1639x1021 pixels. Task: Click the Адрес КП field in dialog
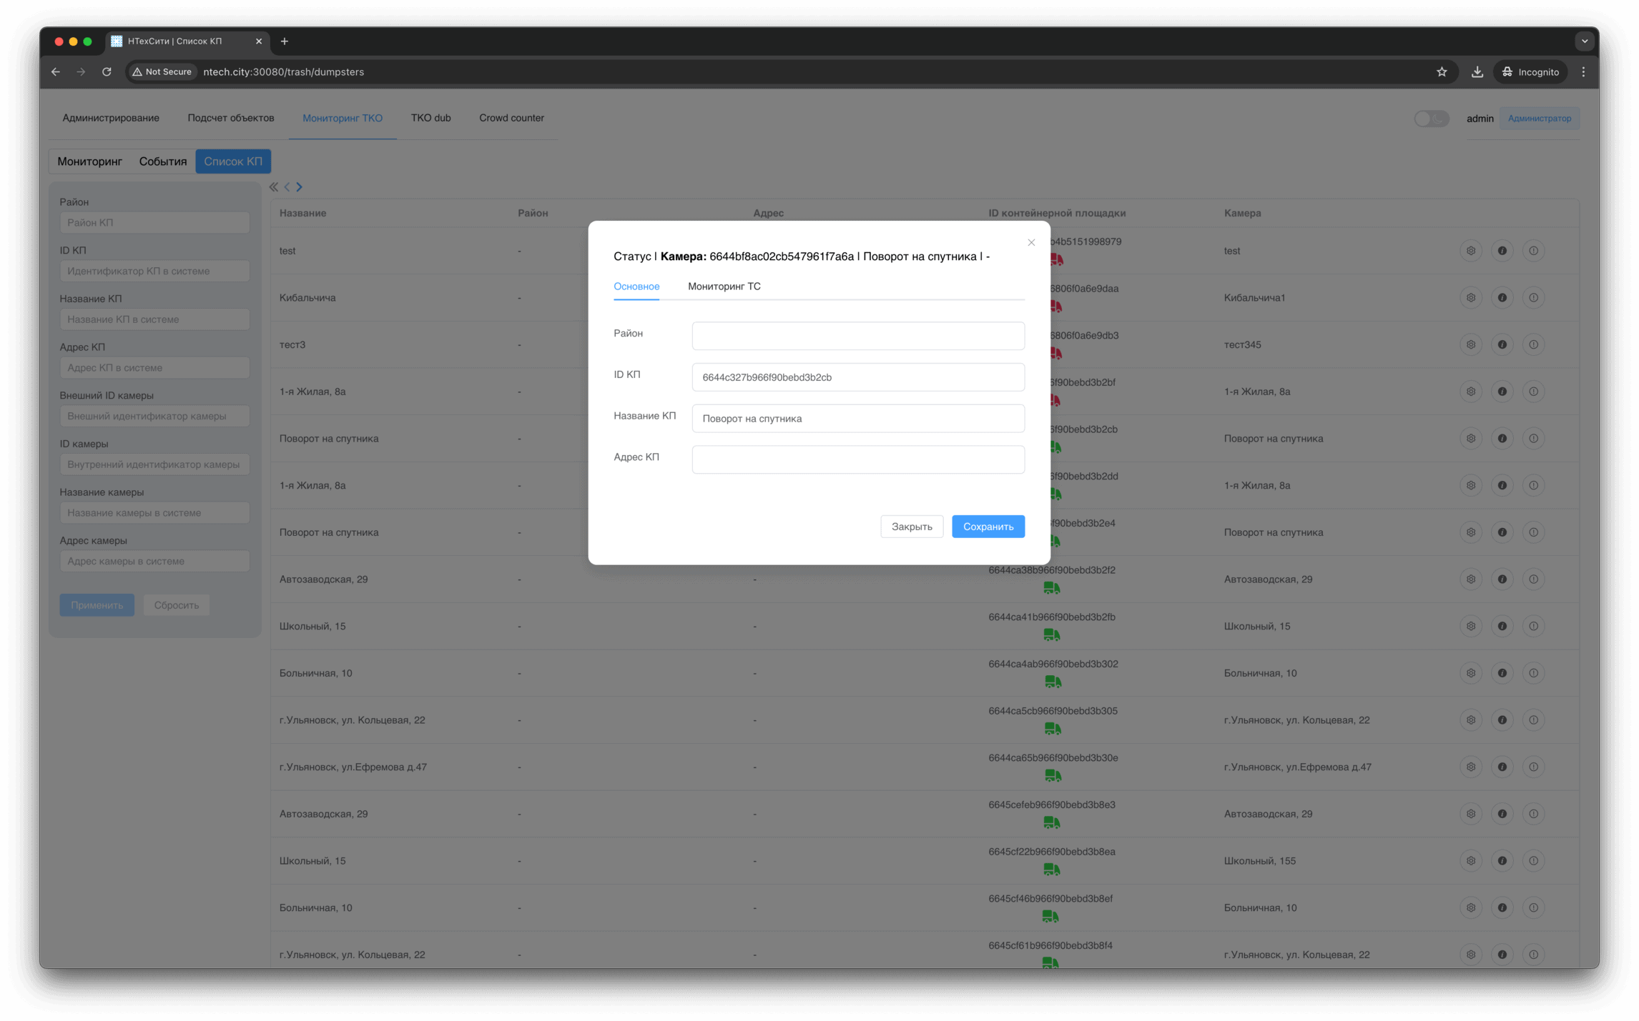857,459
